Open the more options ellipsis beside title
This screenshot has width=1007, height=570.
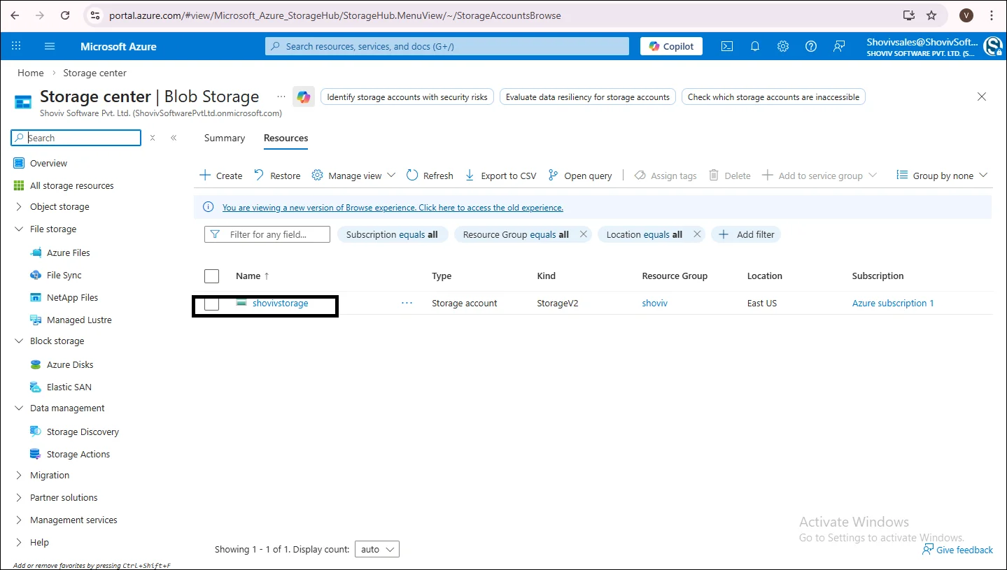coord(281,97)
